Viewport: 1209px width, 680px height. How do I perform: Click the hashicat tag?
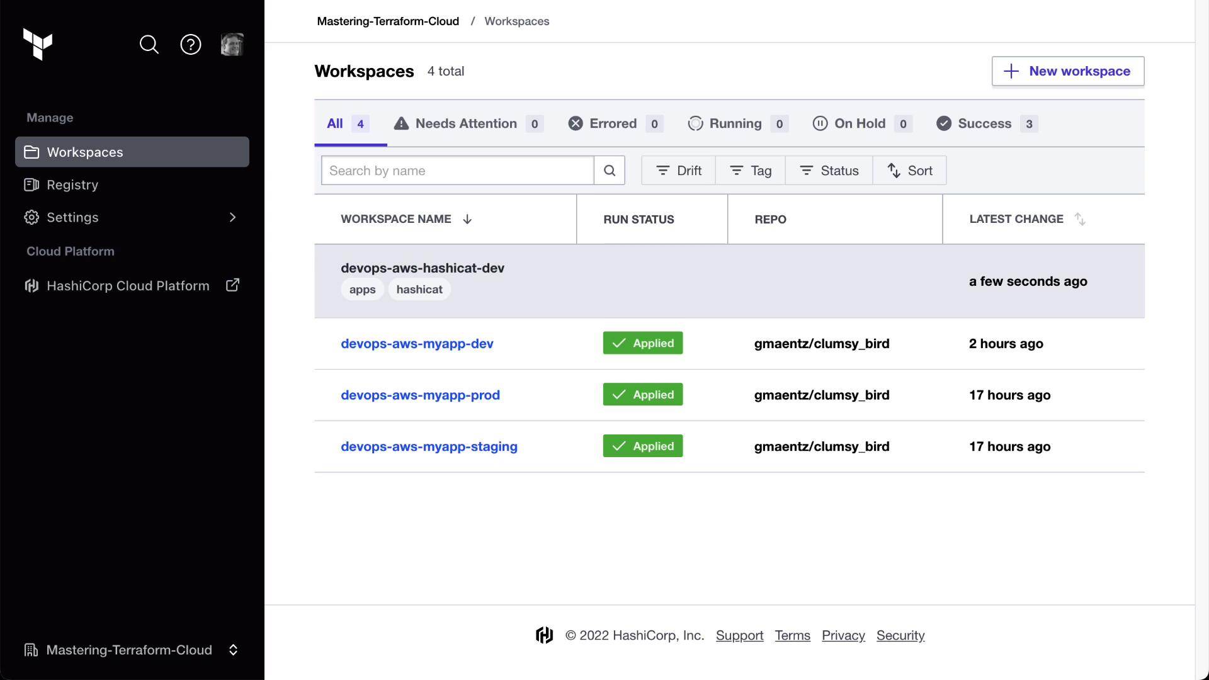[419, 289]
